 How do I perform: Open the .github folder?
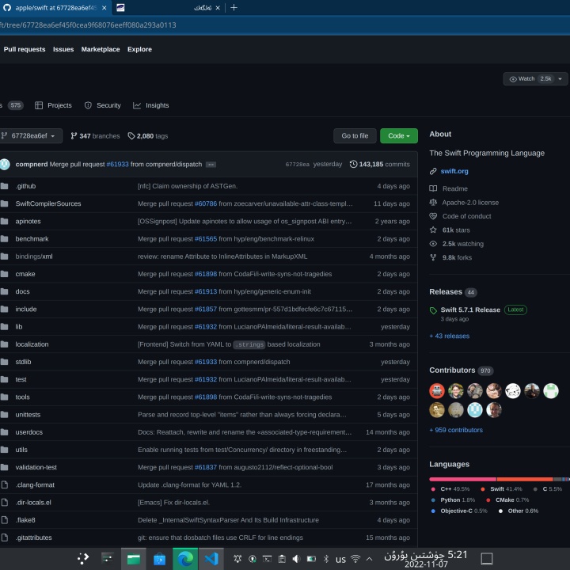(25, 186)
